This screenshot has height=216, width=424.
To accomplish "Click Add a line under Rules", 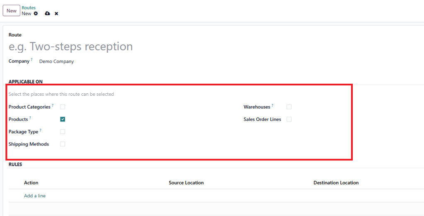I will pos(35,196).
